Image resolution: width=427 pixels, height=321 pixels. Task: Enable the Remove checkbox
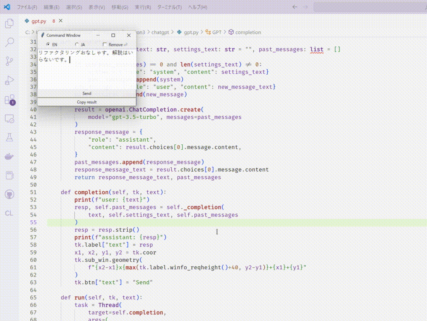[105, 44]
